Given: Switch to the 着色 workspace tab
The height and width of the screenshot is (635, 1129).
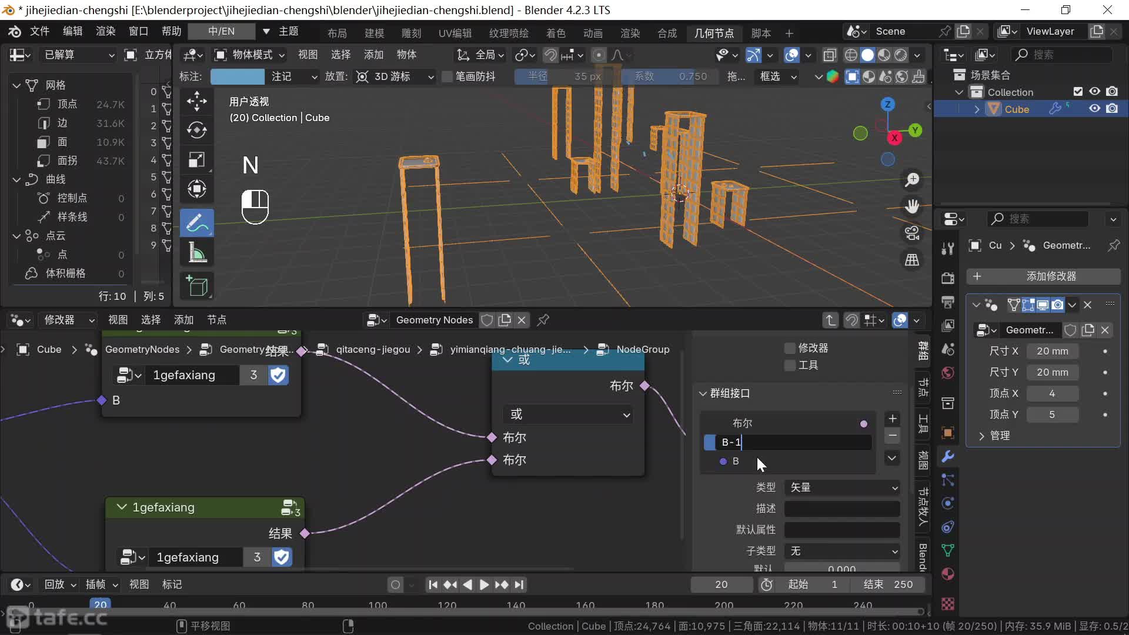Looking at the screenshot, I should 555,33.
